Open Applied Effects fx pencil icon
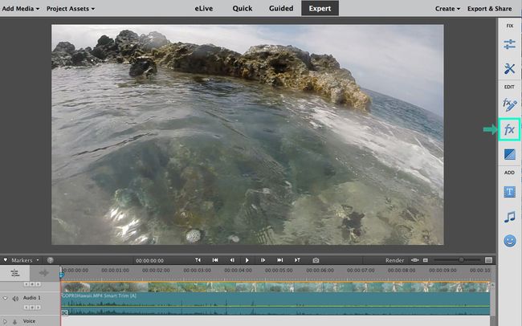 pos(509,104)
